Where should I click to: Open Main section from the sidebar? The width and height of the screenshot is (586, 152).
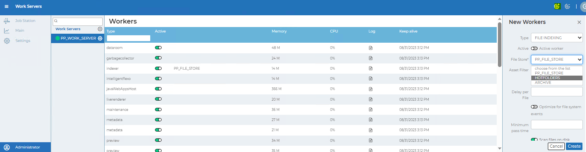tap(20, 31)
